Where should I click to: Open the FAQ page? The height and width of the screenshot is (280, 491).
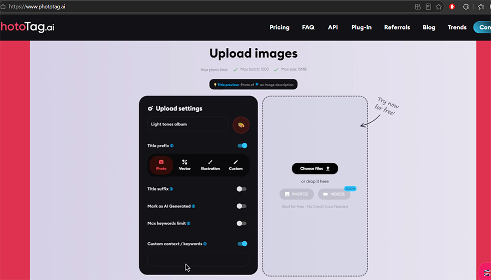coord(308,27)
